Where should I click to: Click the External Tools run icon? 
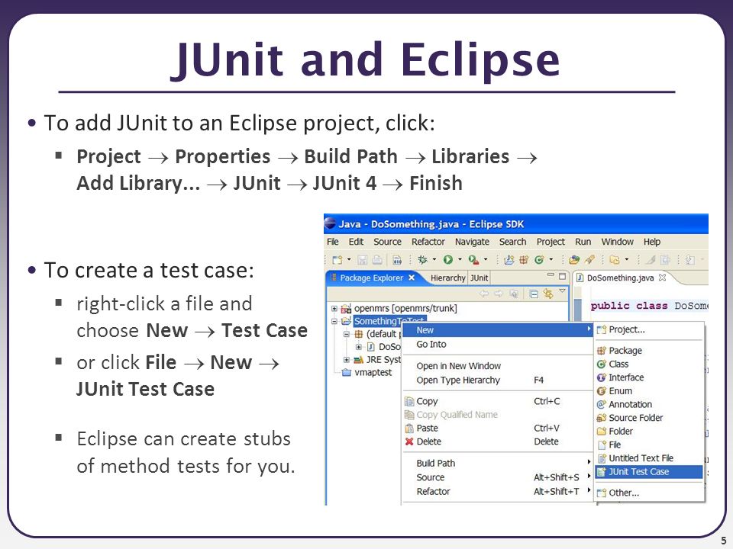pos(473,259)
